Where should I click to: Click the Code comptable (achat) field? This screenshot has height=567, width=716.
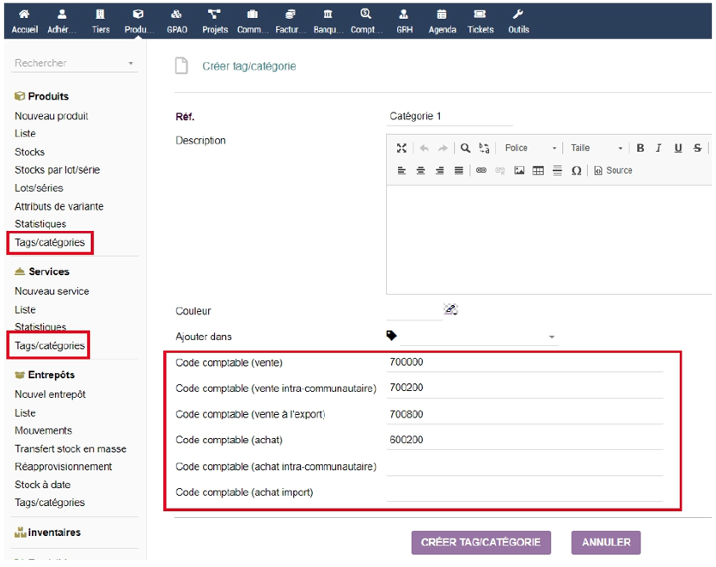click(x=524, y=440)
